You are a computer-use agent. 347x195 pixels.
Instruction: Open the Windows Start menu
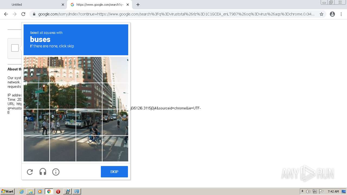point(8,191)
